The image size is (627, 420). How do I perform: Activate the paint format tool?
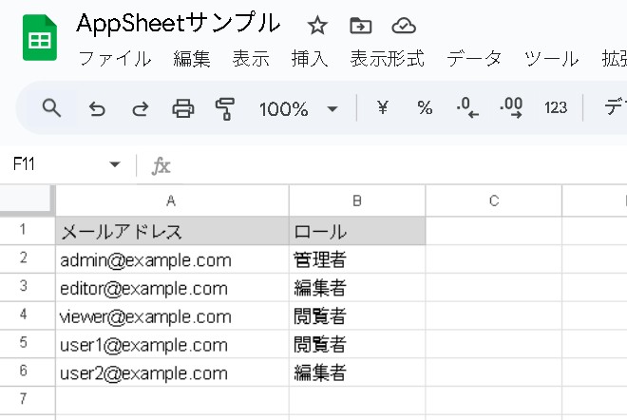point(225,108)
